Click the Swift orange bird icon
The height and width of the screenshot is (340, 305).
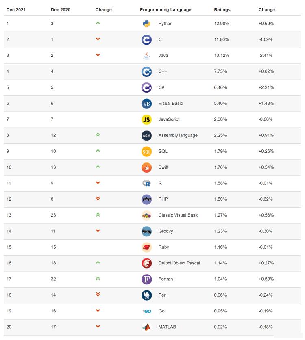(x=146, y=167)
